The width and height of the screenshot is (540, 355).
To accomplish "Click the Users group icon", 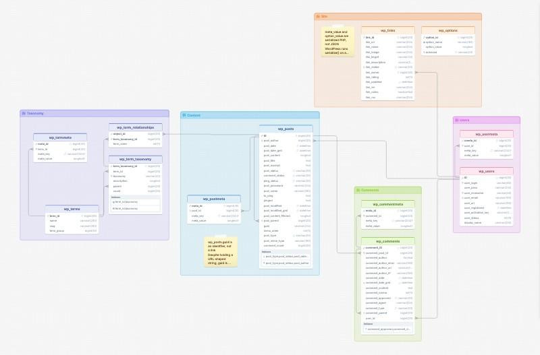I will coord(457,121).
